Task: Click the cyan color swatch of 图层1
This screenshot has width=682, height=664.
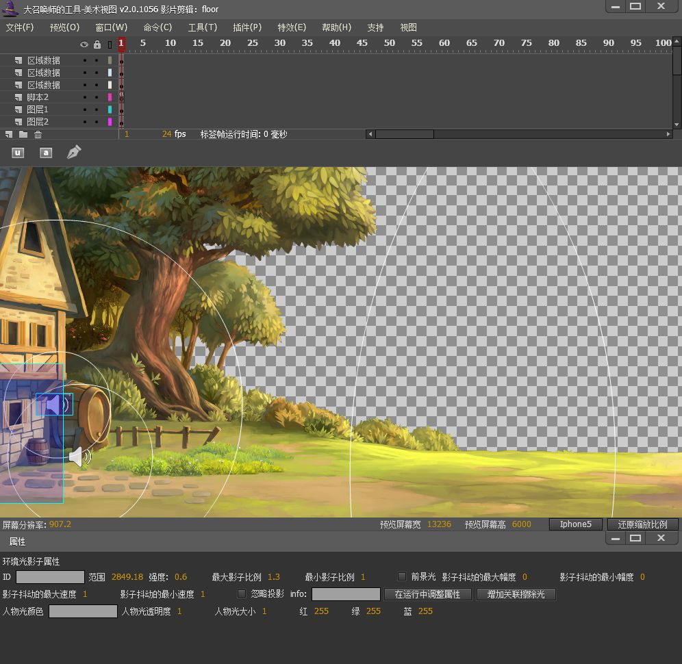Action: [x=110, y=109]
